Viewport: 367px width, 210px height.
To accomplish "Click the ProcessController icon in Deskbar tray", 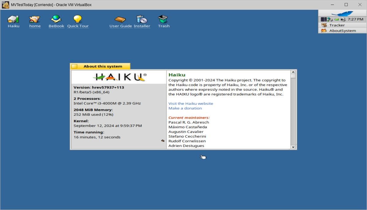I will tap(324, 19).
